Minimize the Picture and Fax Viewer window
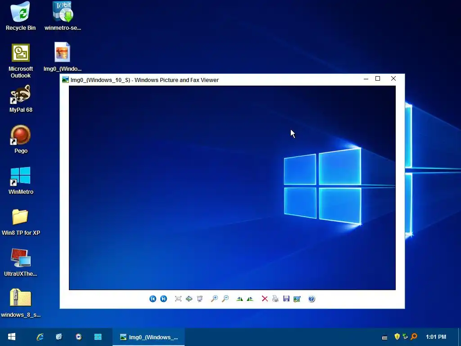Viewport: 461px width, 346px height. [366, 78]
